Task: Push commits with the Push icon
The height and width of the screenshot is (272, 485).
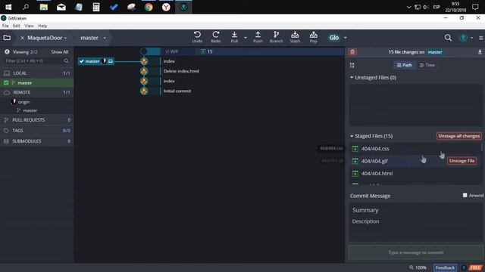Action: coord(258,37)
